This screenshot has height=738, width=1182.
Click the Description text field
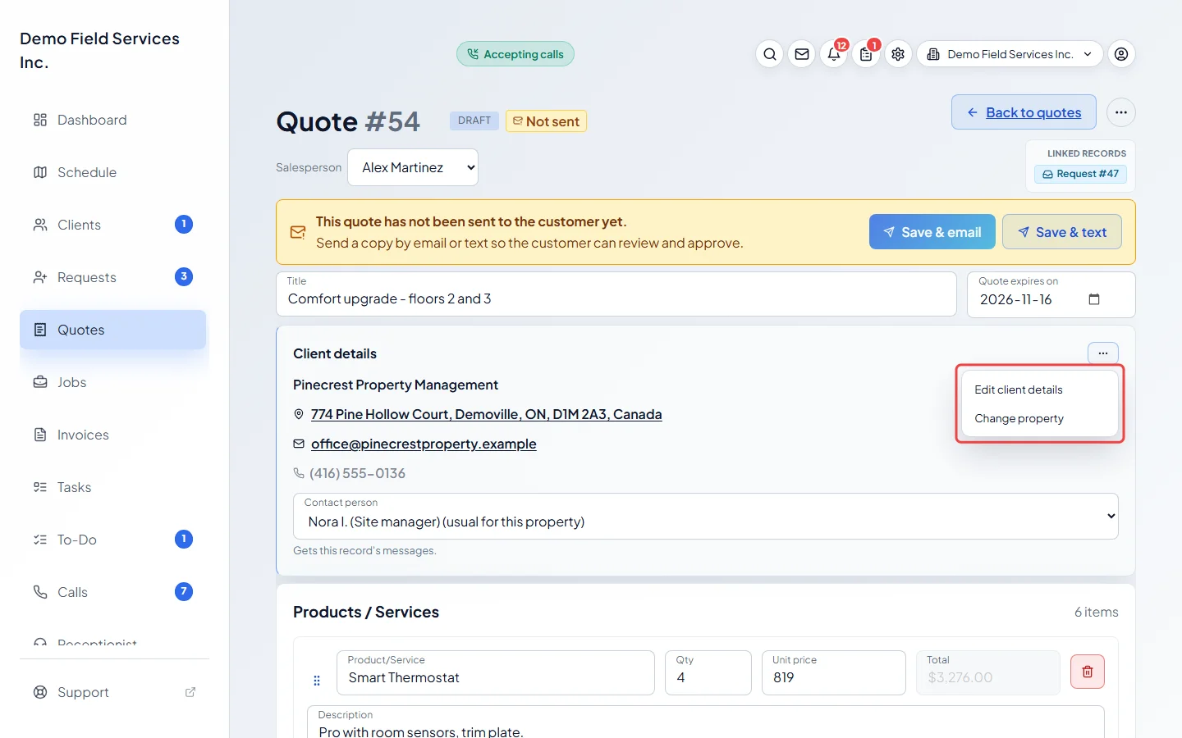706,722
